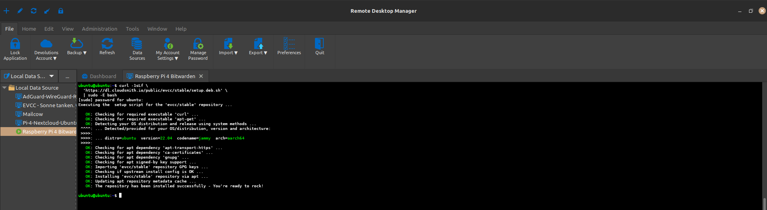This screenshot has width=767, height=210.
Task: Click the terminal vertical scrollbar
Action: coord(764,203)
